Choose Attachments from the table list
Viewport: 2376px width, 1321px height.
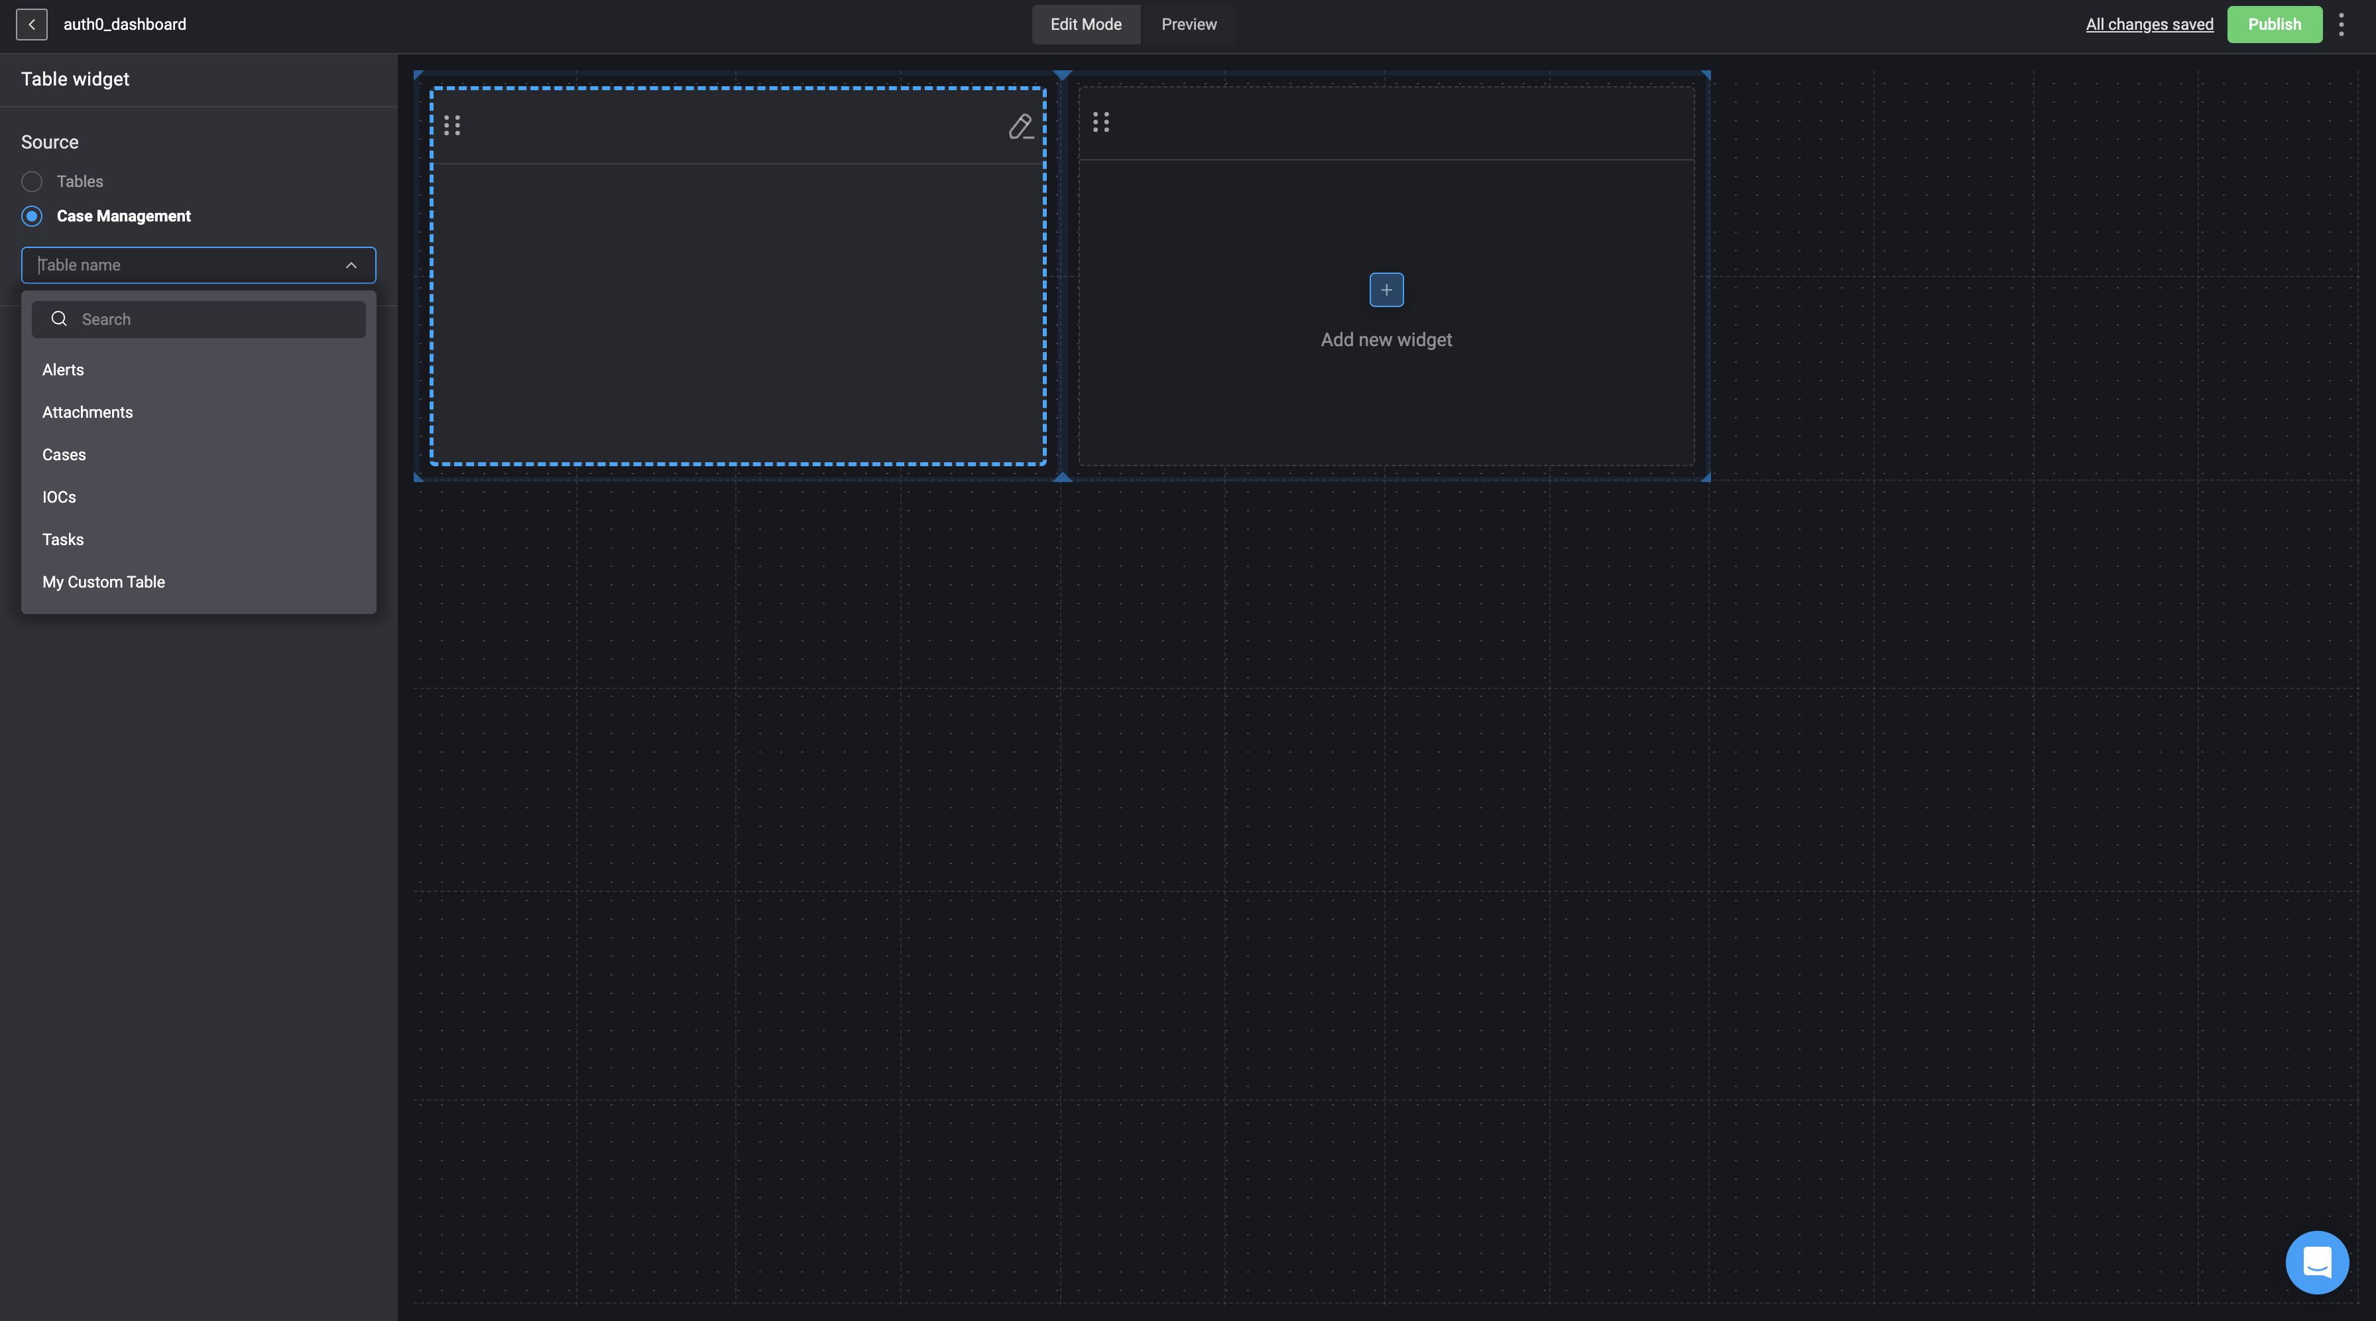[198, 412]
